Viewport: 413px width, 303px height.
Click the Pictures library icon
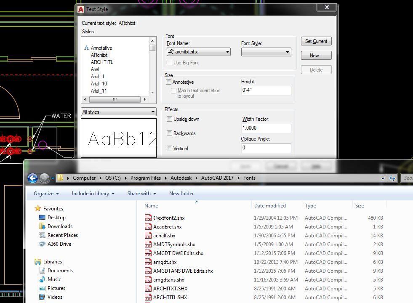pos(42,288)
